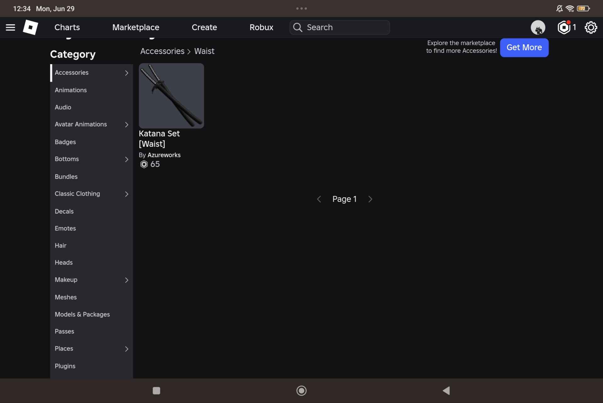The height and width of the screenshot is (403, 603).
Task: Open the hamburger navigation menu
Action: pyautogui.click(x=10, y=27)
